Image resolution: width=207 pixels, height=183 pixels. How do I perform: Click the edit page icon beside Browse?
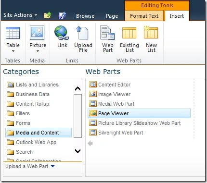coord(62,15)
